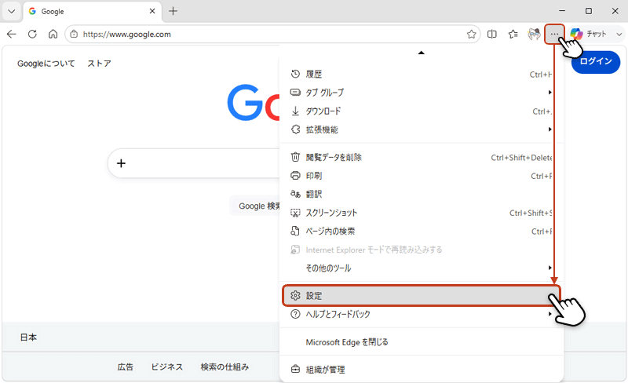Click the plus icon in Google search box
Image resolution: width=628 pixels, height=383 pixels.
click(121, 163)
